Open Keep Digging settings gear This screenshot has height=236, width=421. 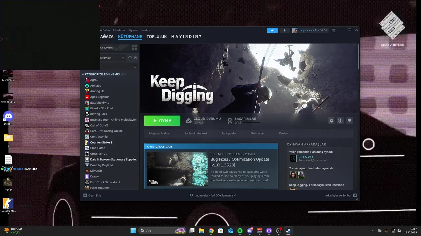[331, 121]
